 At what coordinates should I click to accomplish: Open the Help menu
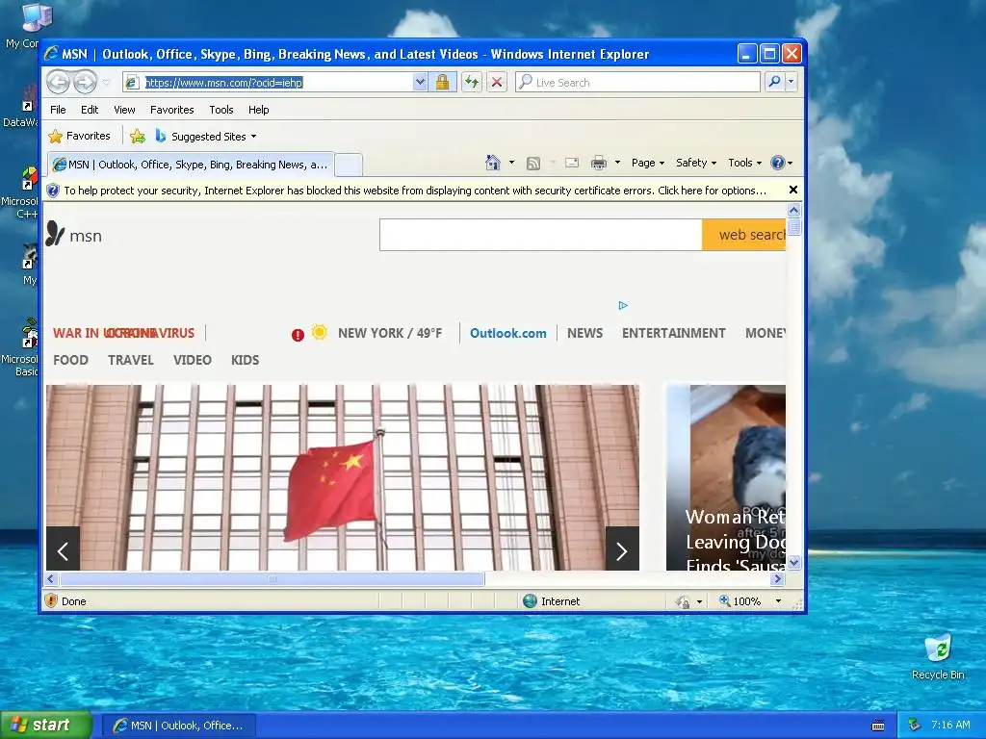click(x=258, y=110)
